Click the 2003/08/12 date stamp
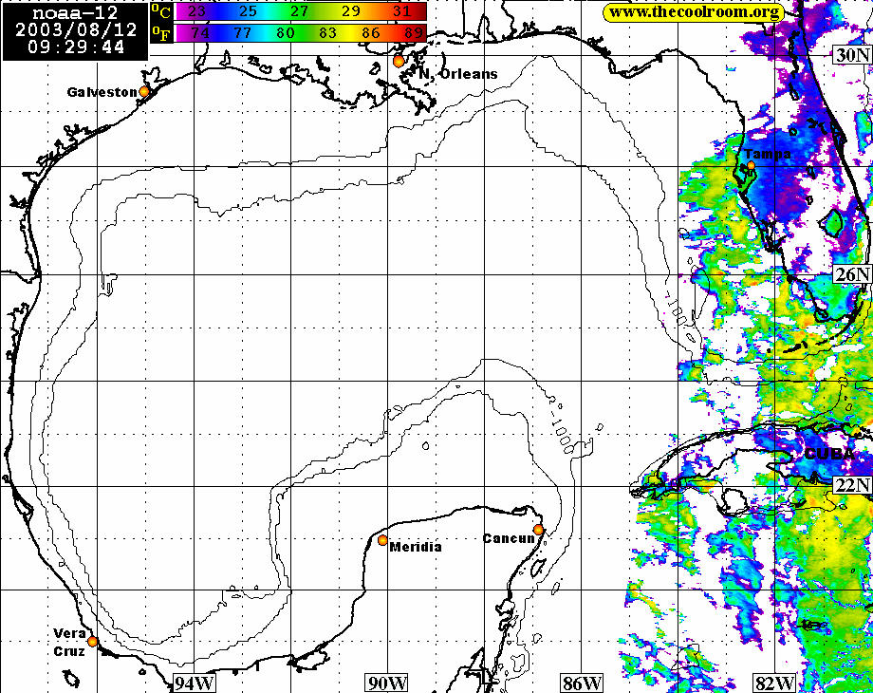This screenshot has height=693, width=873. point(76,29)
